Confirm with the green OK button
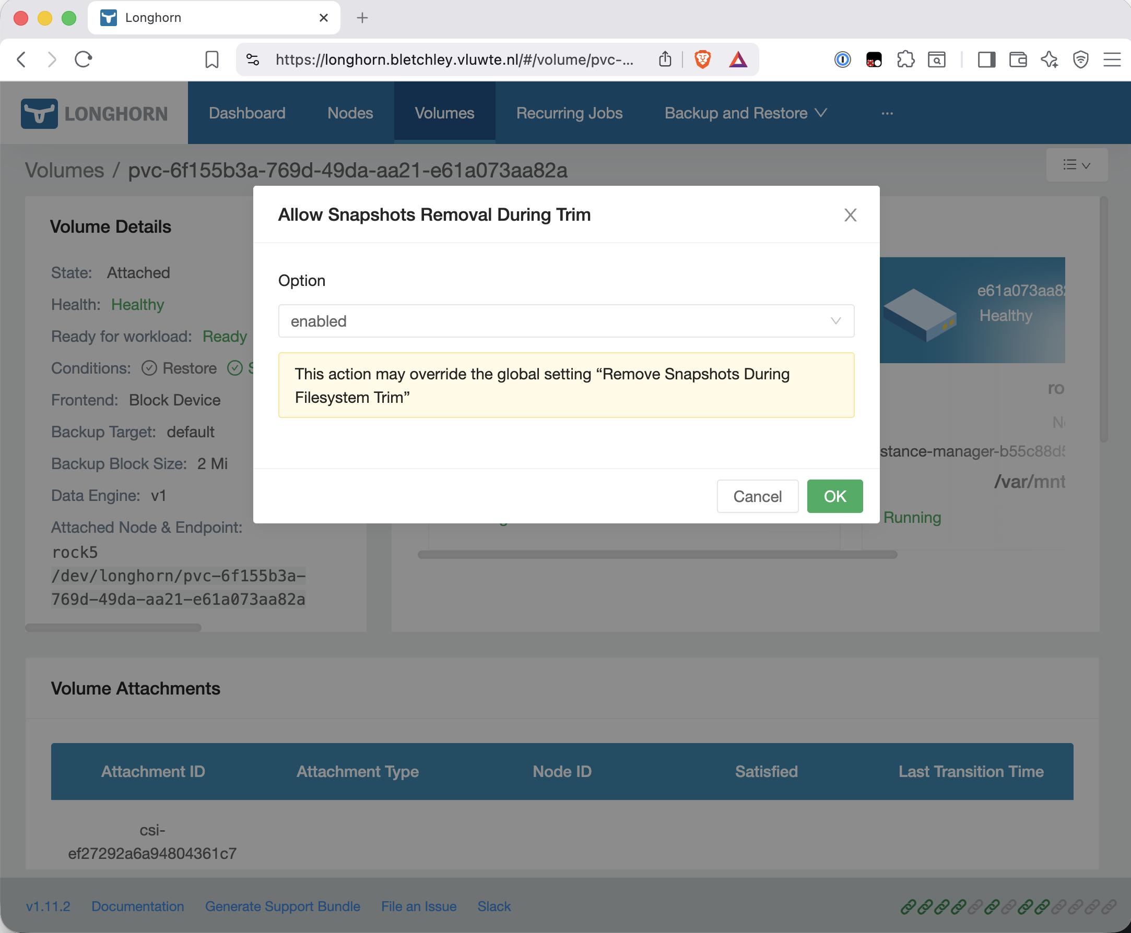Image resolution: width=1131 pixels, height=933 pixels. point(834,496)
